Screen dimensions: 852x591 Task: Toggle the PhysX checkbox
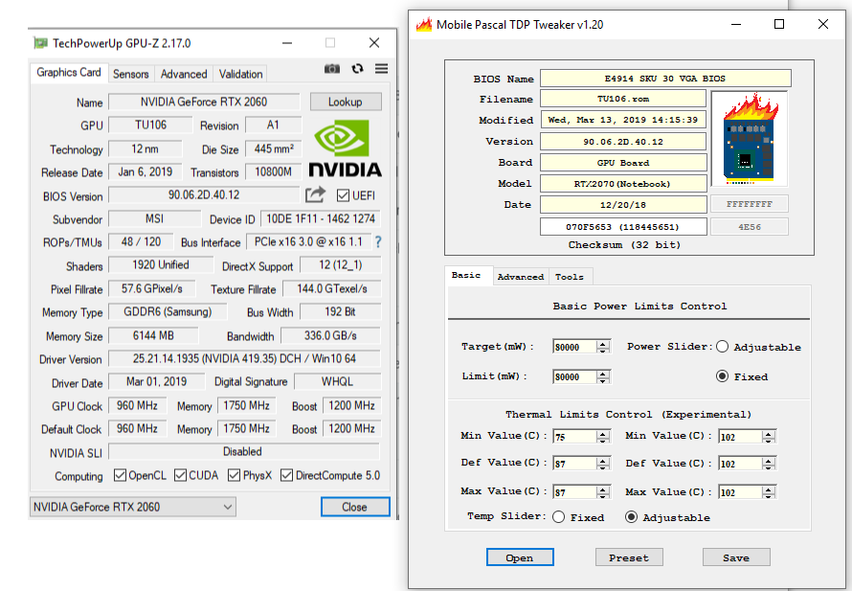pos(235,475)
